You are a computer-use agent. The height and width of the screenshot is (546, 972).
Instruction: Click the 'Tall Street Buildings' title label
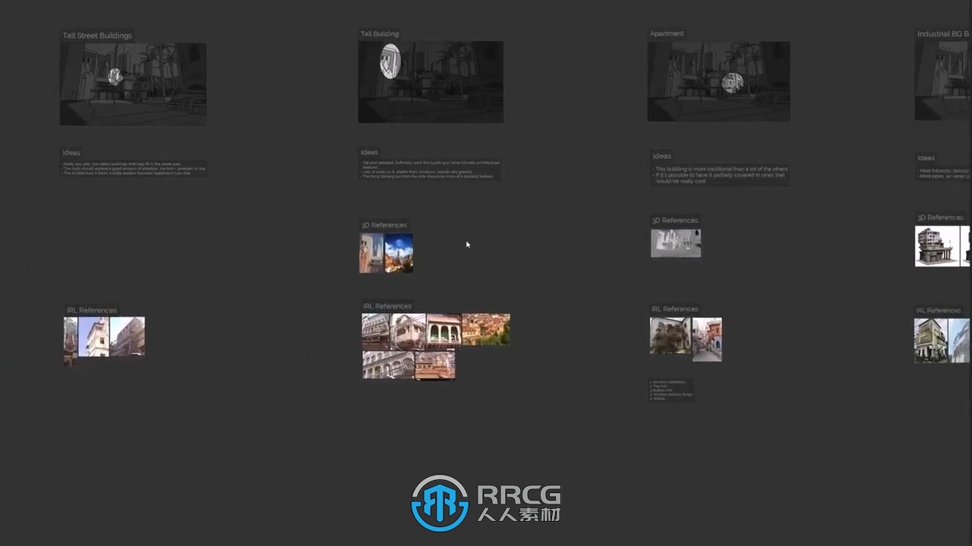tap(97, 36)
